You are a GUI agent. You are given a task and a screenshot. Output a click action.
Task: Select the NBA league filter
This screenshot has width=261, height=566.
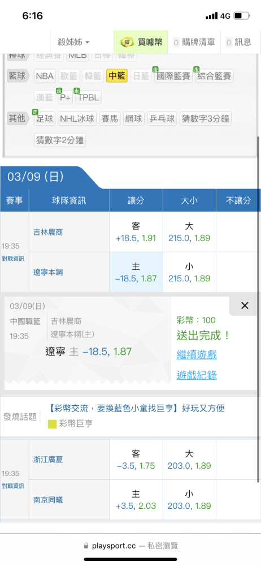point(45,76)
